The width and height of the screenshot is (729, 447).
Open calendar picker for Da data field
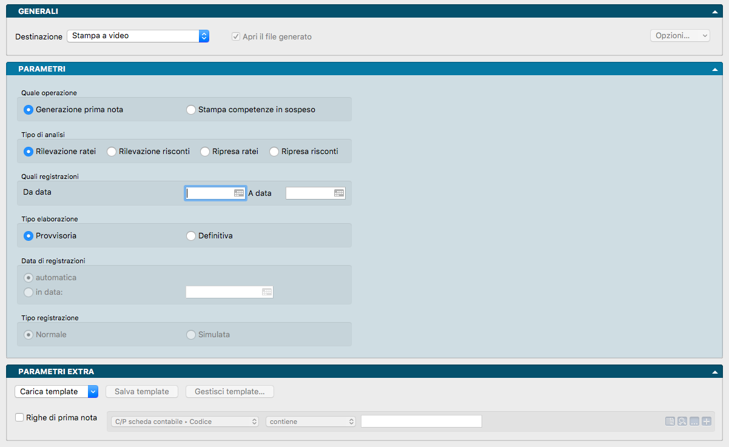tap(239, 193)
